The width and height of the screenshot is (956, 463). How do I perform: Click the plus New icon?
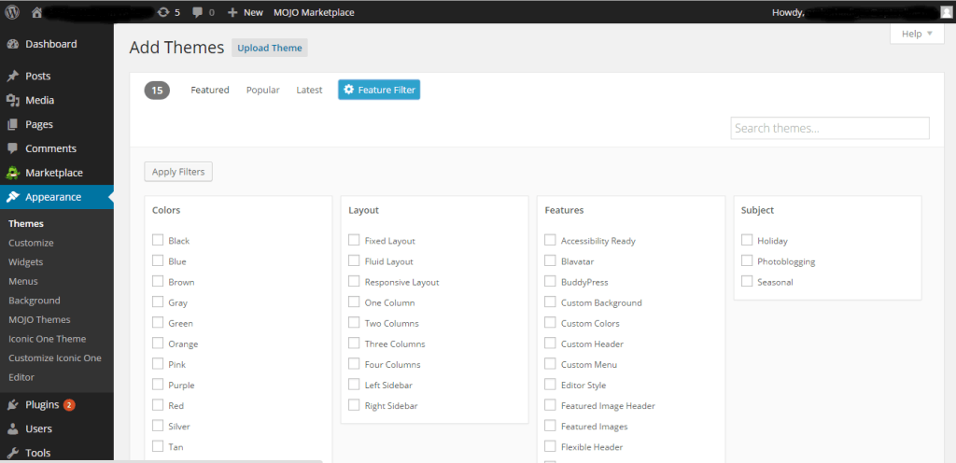pos(232,11)
